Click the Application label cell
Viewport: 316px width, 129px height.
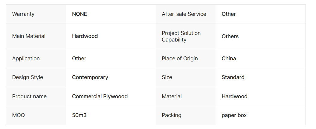pos(36,59)
